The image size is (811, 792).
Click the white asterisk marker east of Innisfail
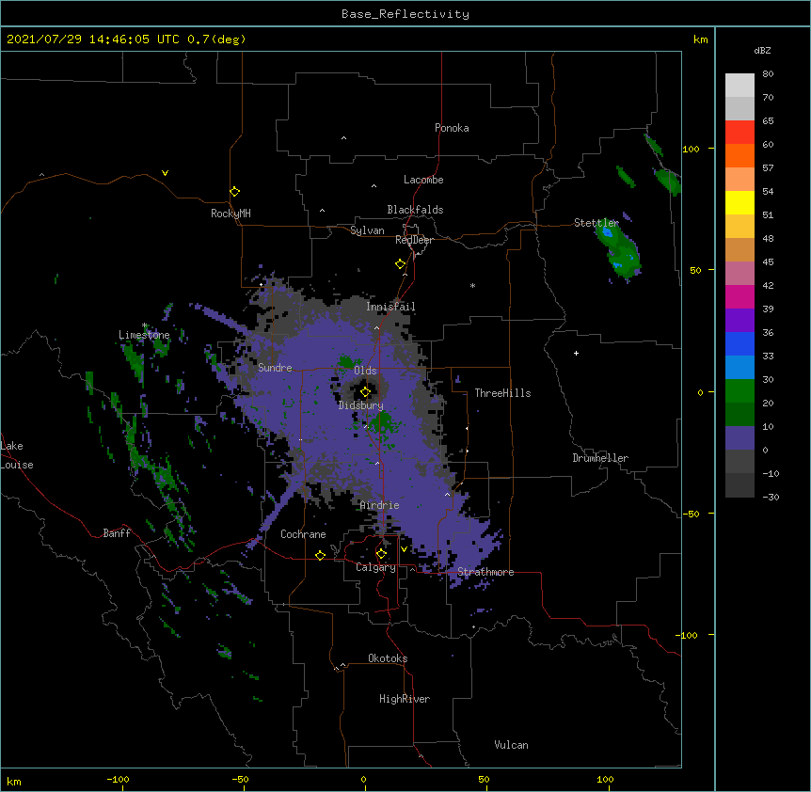472,285
